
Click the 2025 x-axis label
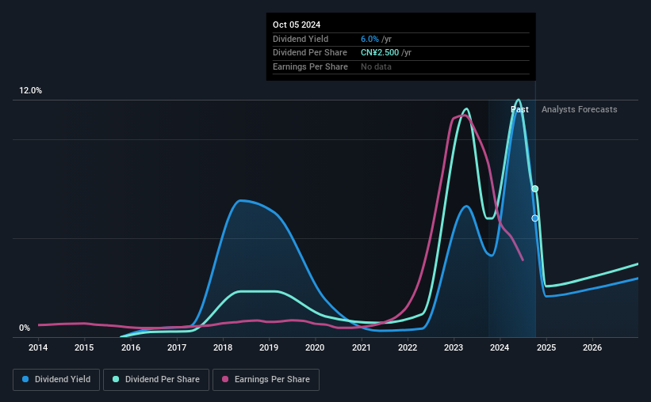pyautogui.click(x=546, y=347)
